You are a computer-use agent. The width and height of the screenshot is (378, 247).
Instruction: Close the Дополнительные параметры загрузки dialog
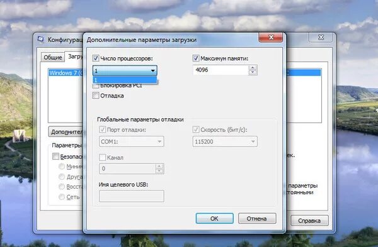270,37
